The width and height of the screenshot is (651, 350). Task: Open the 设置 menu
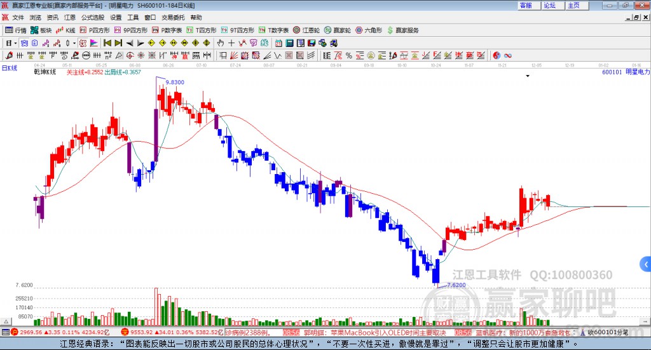(116, 17)
